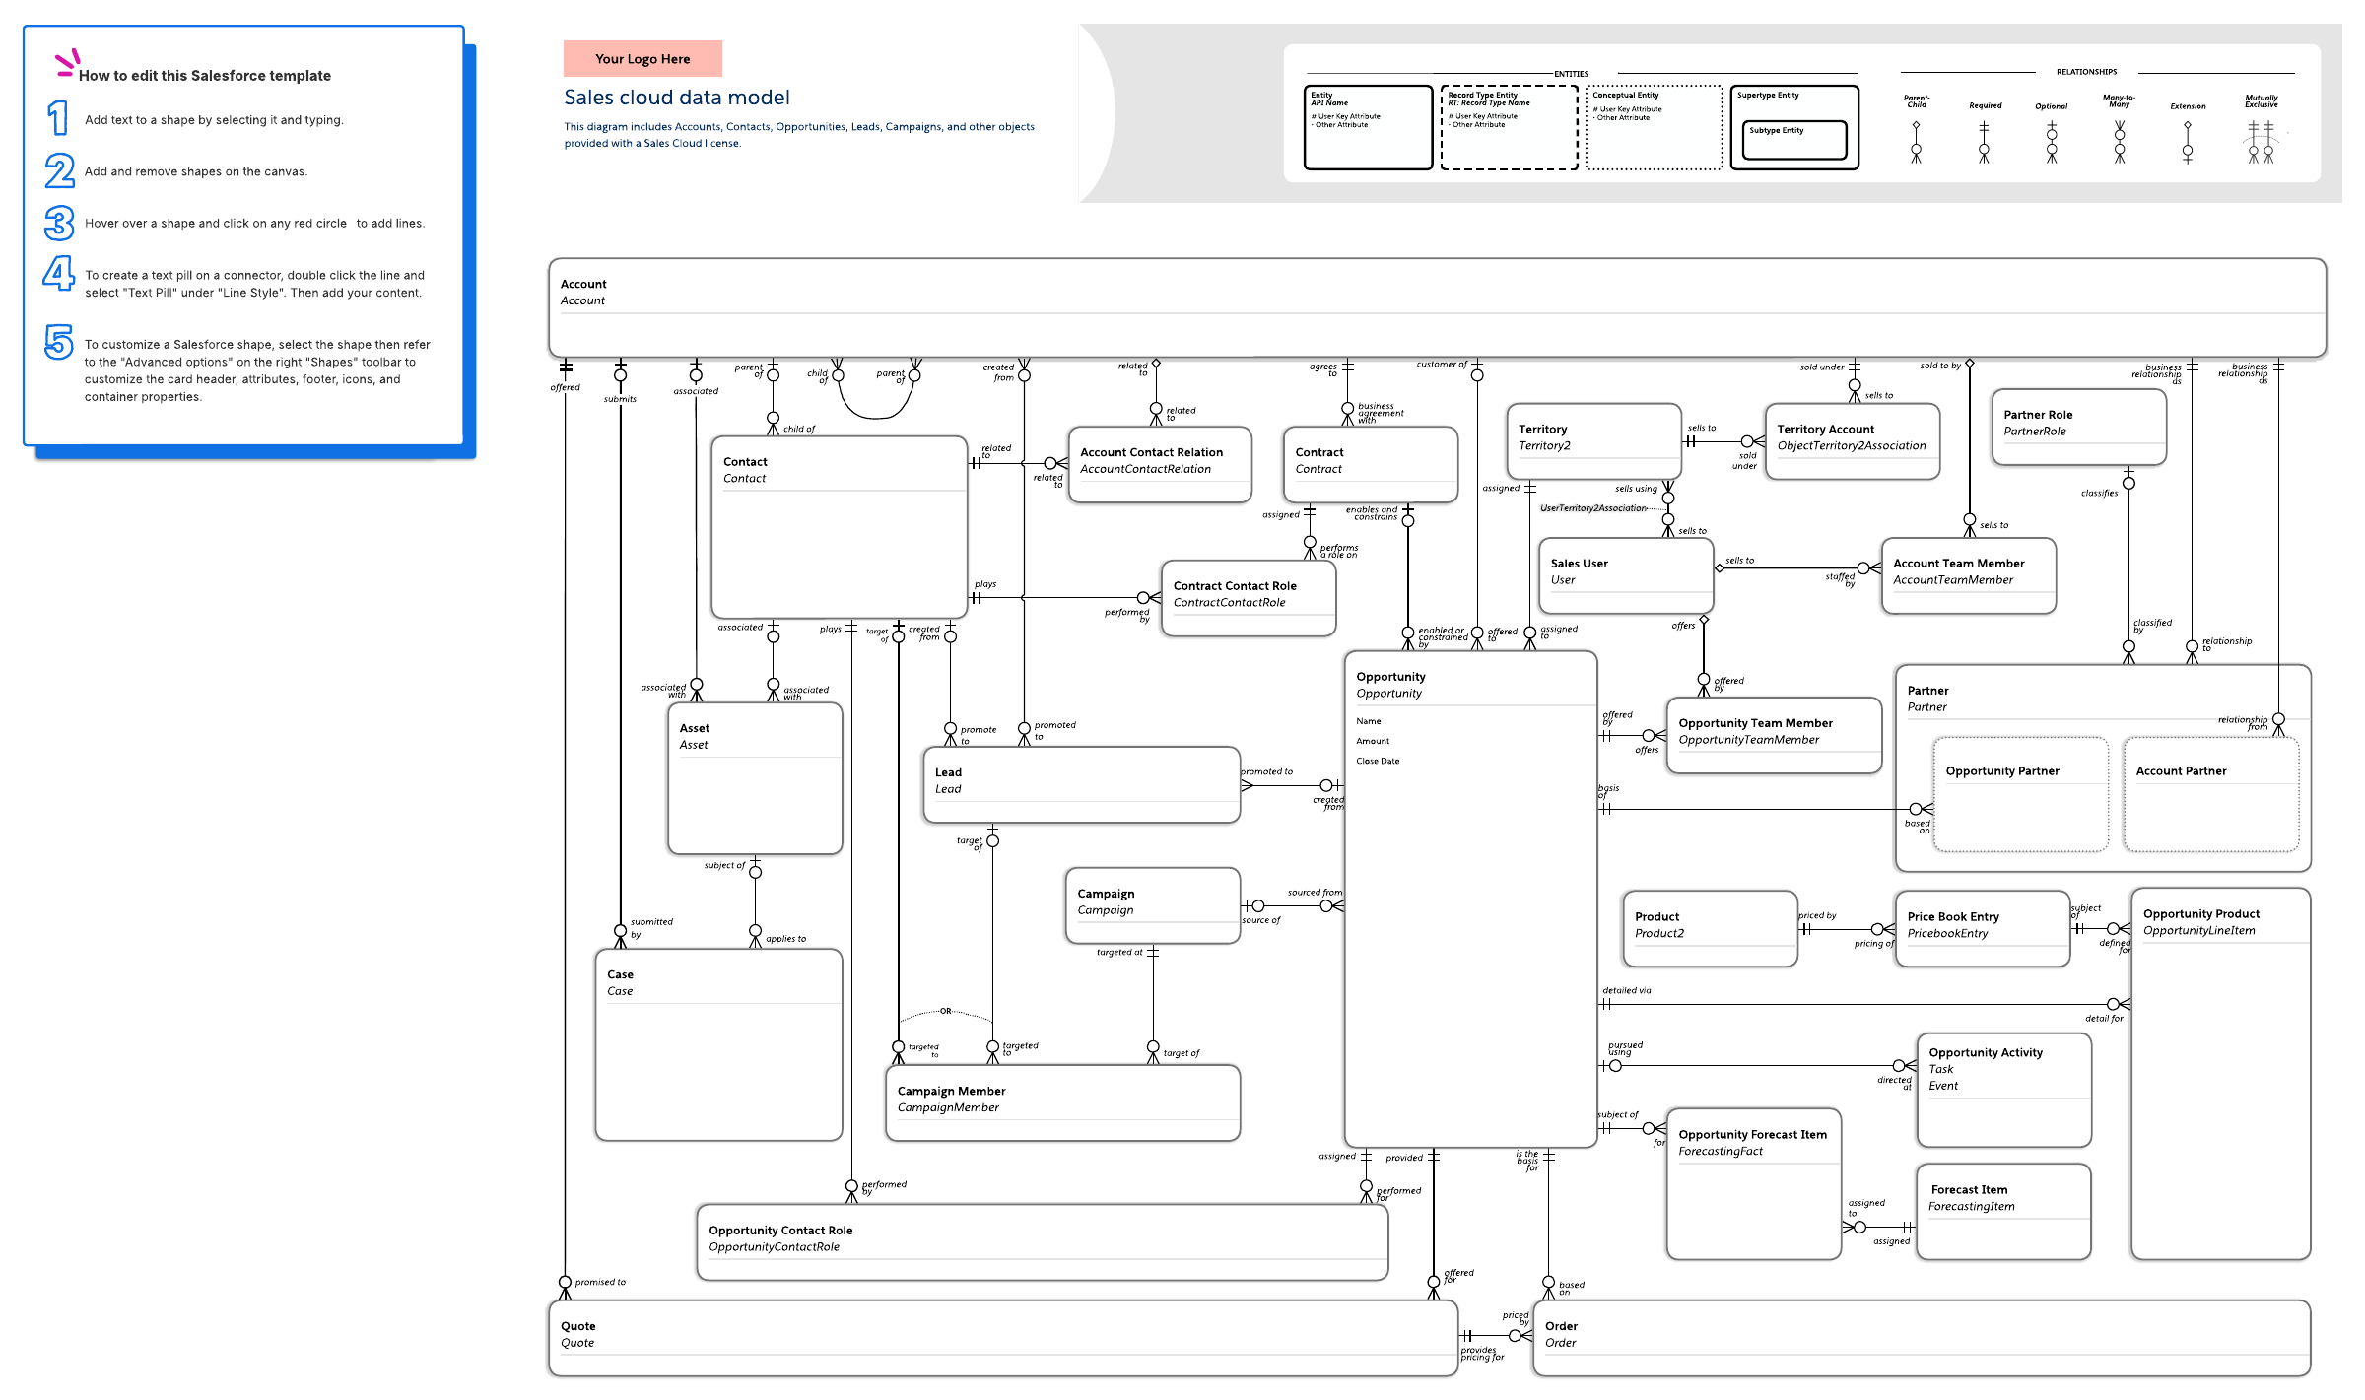
Task: Select the 'Sales cloud data model' title
Action: pos(676,98)
